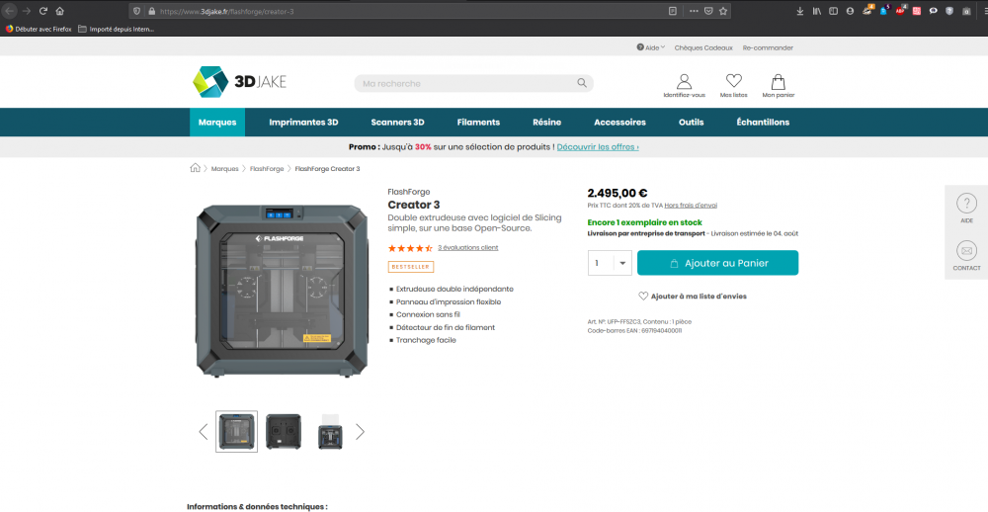
Task: Open the Échantillons menu
Action: 763,123
